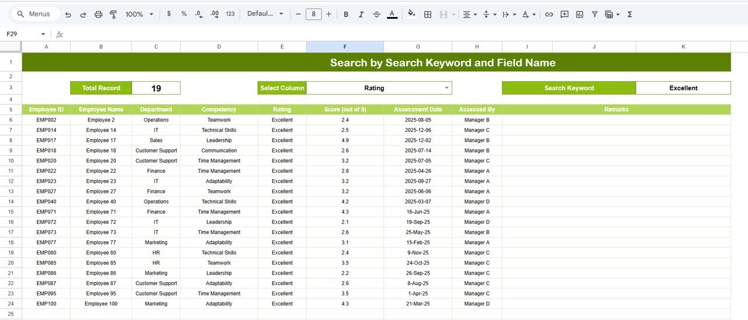Click the format as currency button
Screen dimensions: 748x320
[x=169, y=14]
